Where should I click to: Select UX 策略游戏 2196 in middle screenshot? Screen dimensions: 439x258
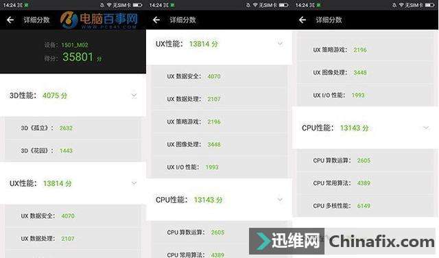tap(219, 122)
